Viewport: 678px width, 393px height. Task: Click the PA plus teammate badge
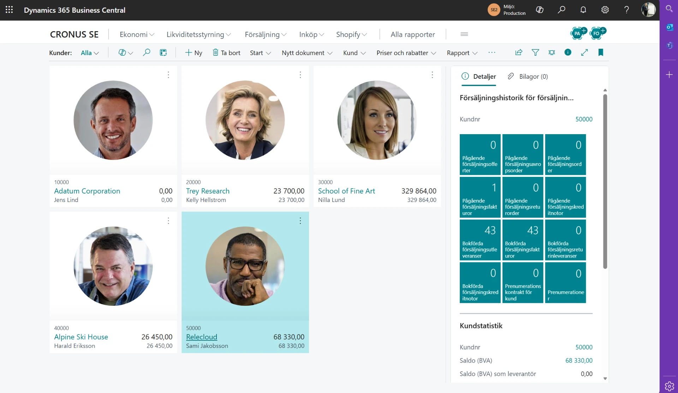tap(578, 33)
